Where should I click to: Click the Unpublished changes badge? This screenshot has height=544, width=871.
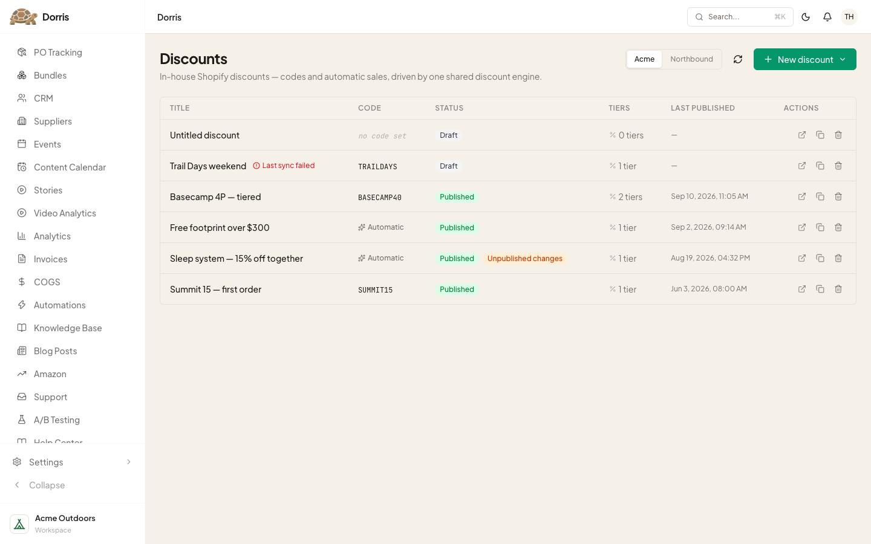pyautogui.click(x=525, y=259)
